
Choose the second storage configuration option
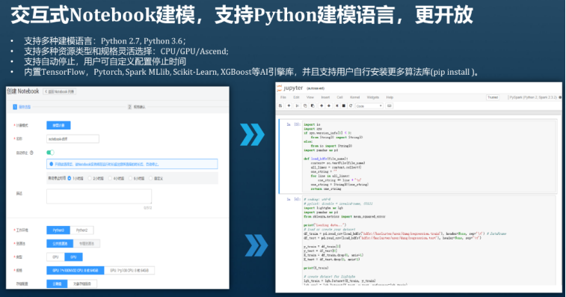pos(82,284)
